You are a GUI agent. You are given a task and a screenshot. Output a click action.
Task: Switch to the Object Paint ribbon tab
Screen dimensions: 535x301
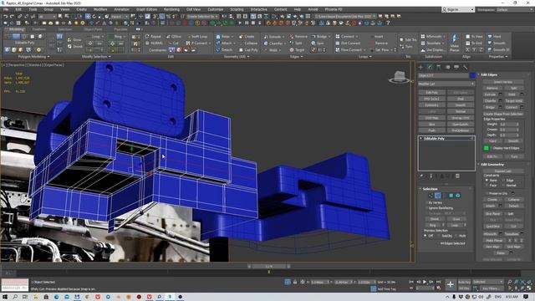coord(93,30)
